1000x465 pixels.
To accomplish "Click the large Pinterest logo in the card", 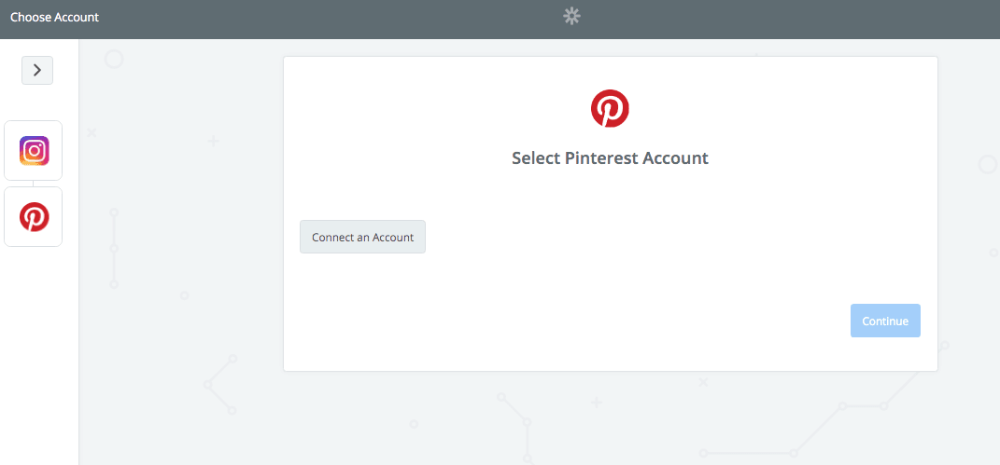I will coord(611,108).
